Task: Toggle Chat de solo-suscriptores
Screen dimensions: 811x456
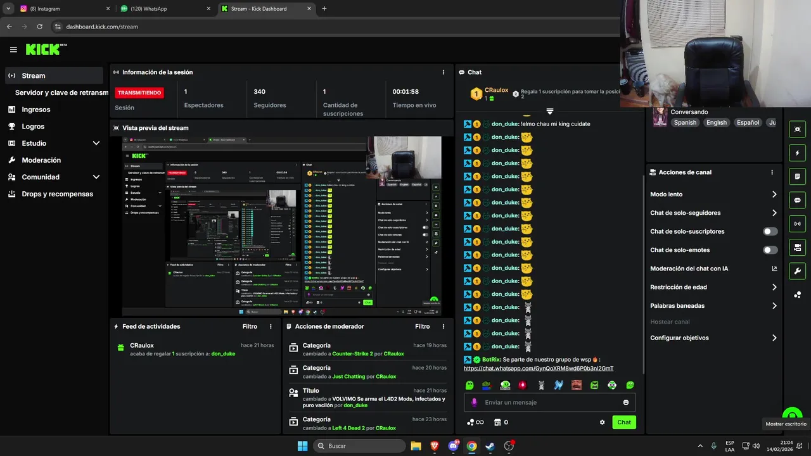Action: (770, 231)
